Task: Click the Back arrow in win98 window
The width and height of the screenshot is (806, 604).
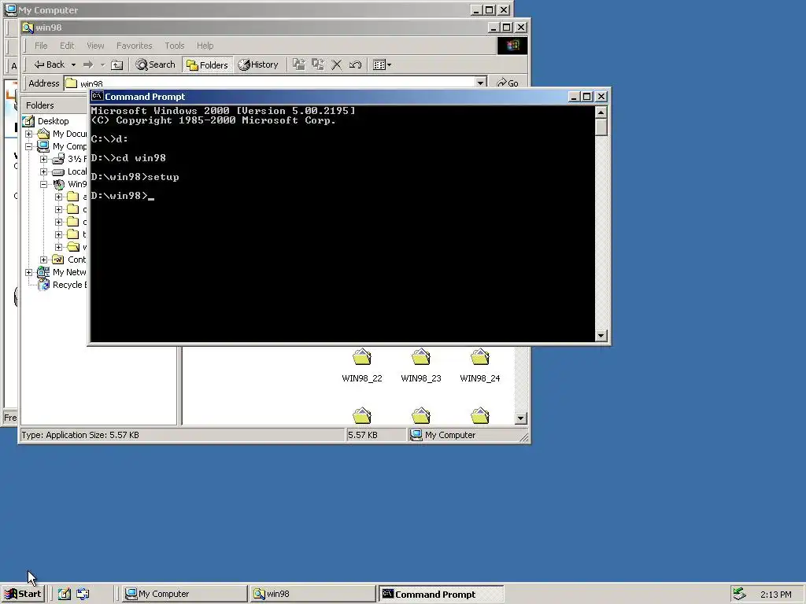Action: click(49, 64)
